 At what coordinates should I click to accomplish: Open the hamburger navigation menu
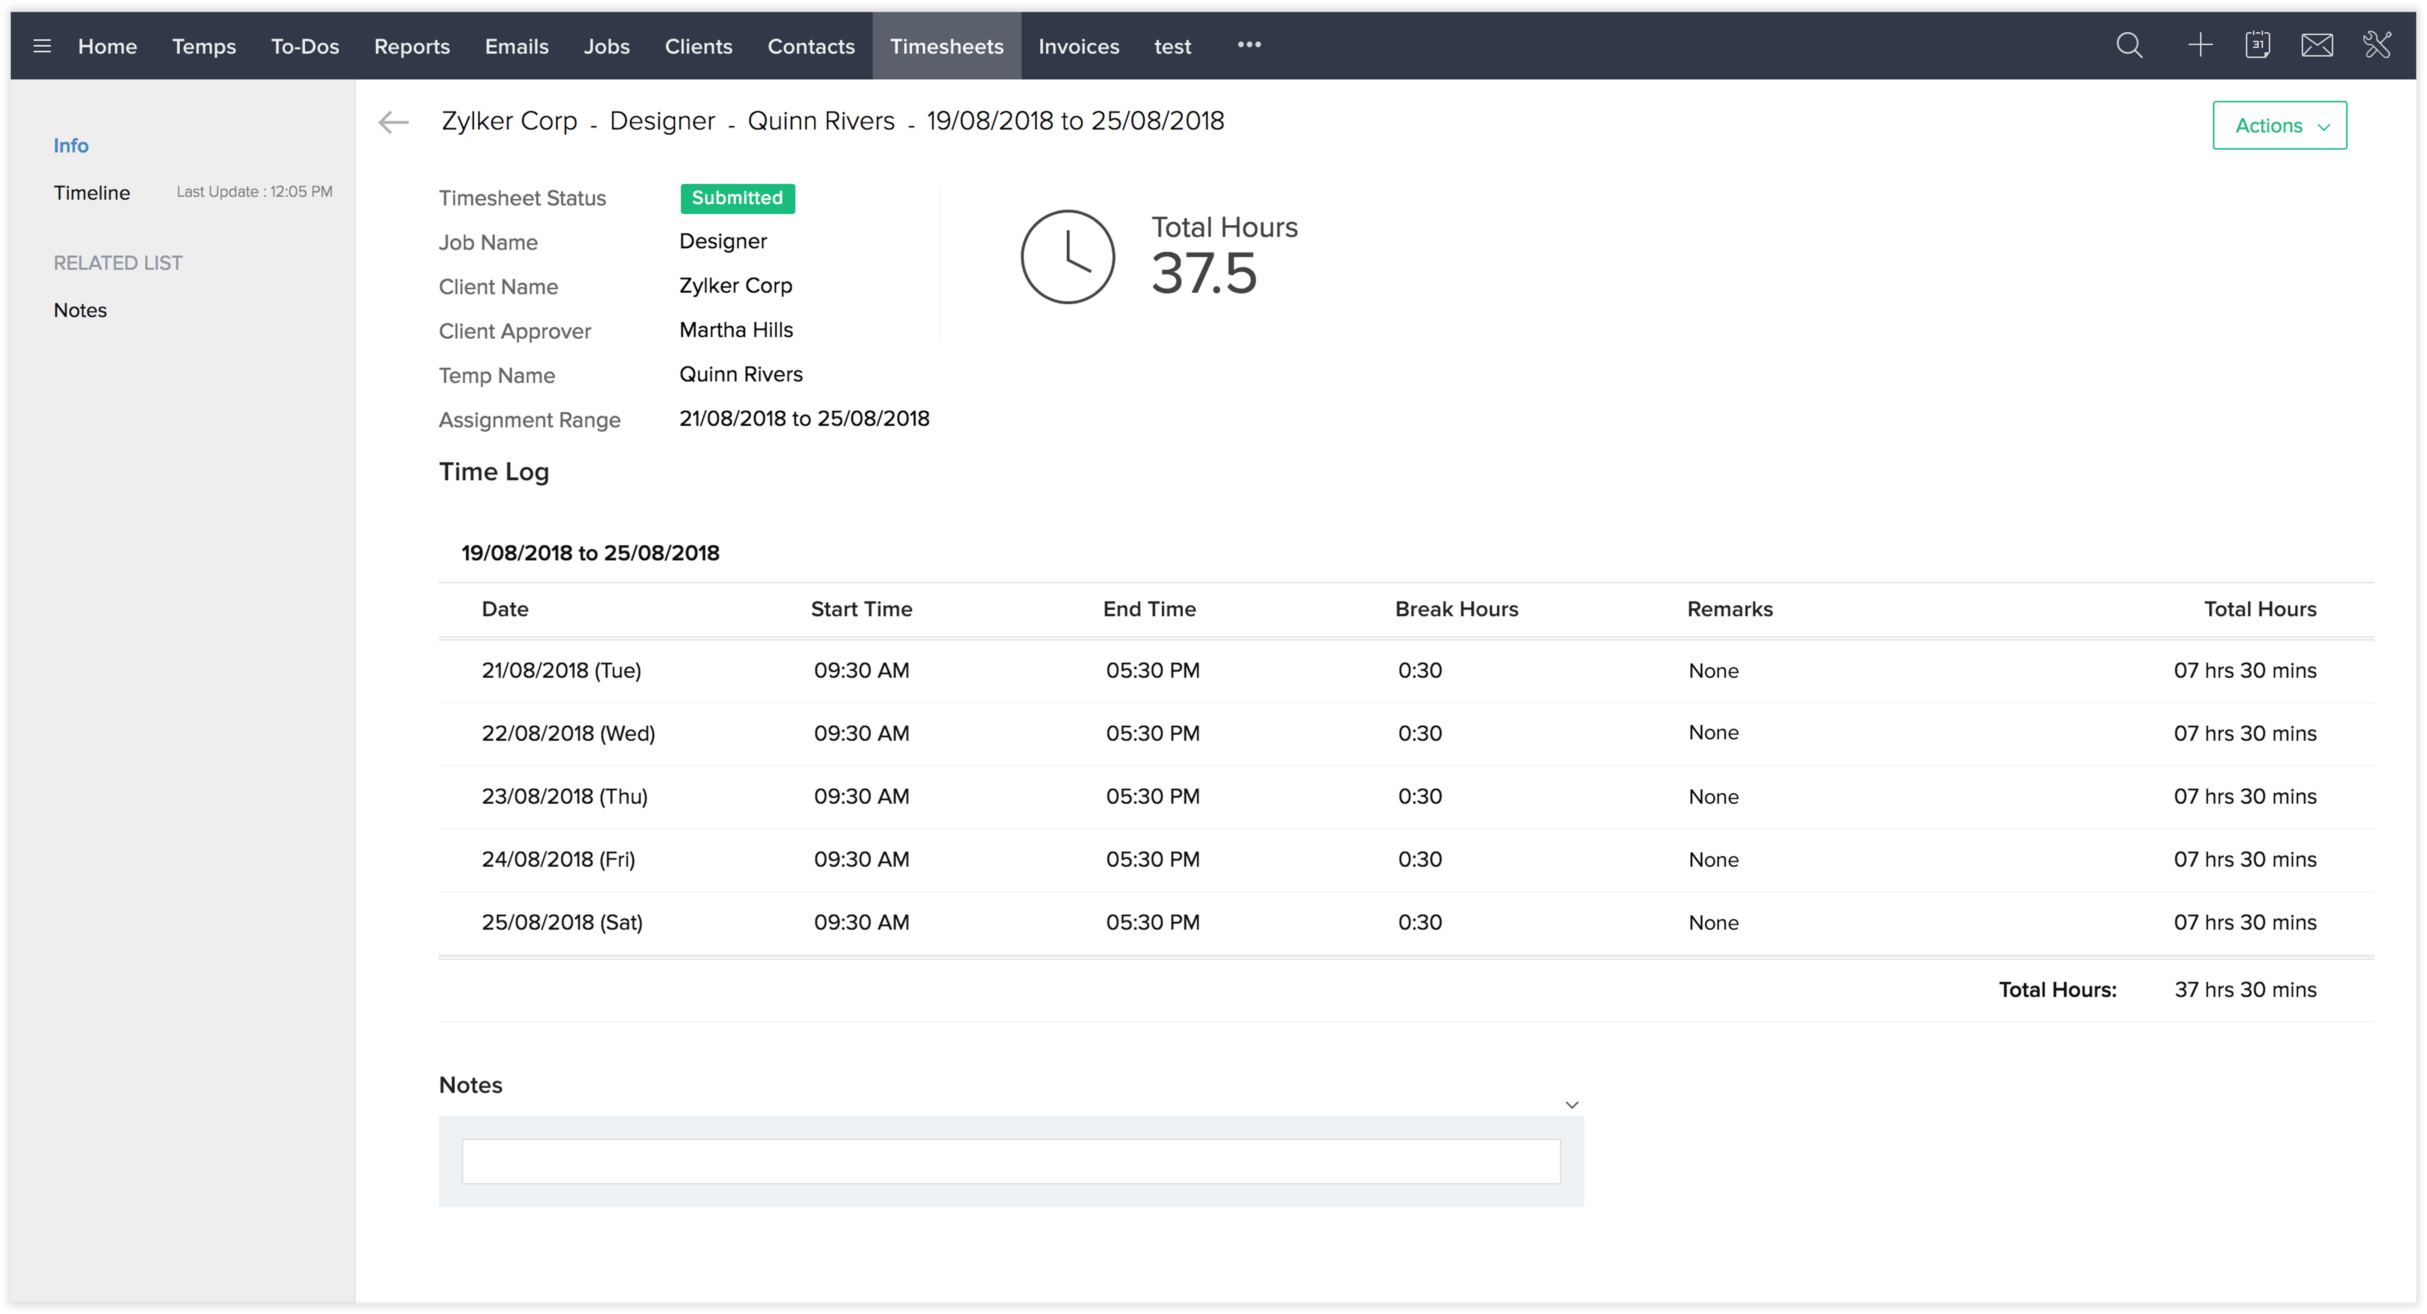click(x=42, y=45)
